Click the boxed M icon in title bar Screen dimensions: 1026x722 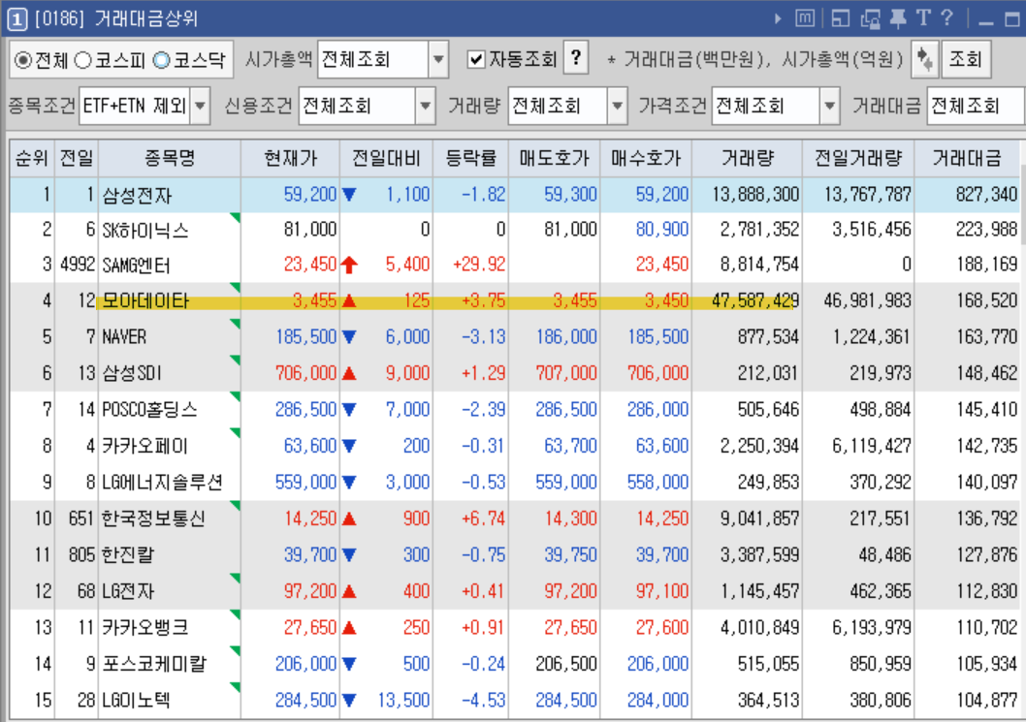point(805,18)
